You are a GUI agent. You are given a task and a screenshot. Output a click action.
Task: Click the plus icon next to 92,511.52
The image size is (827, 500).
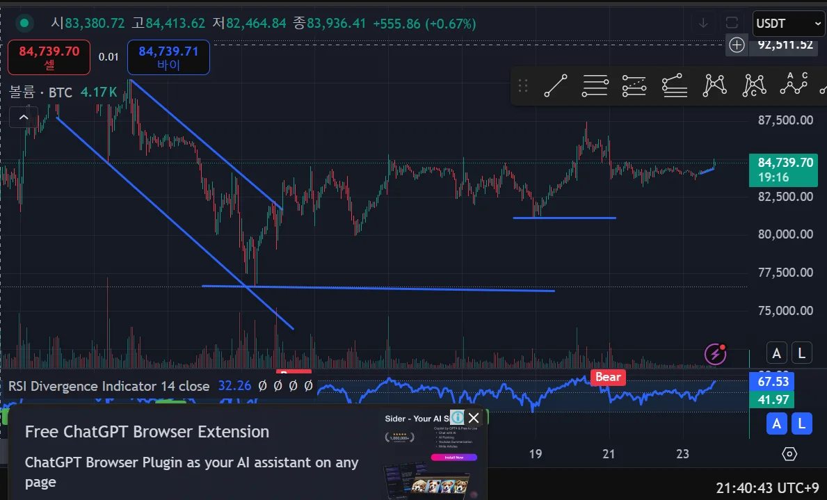click(x=737, y=45)
